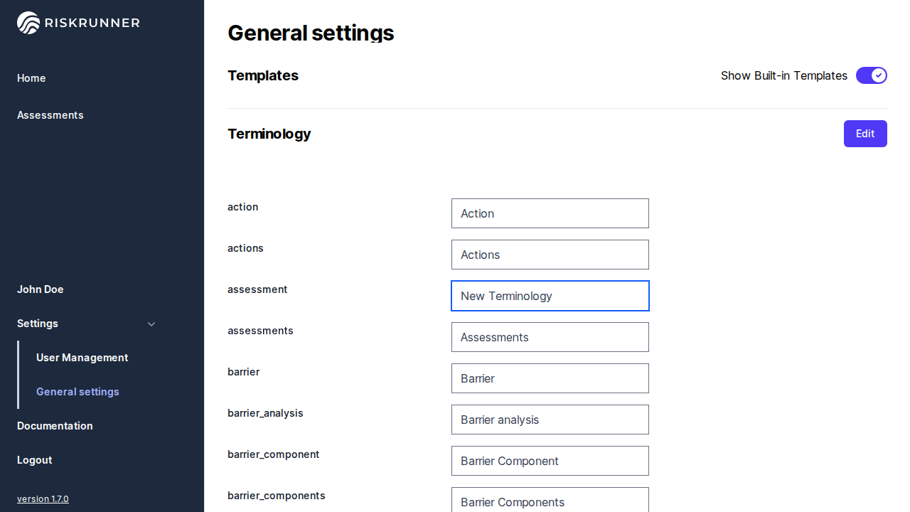
Task: Select the assessments text field
Action: pos(550,337)
